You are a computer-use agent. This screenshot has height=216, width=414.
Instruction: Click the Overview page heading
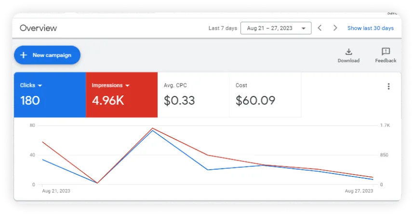point(38,28)
